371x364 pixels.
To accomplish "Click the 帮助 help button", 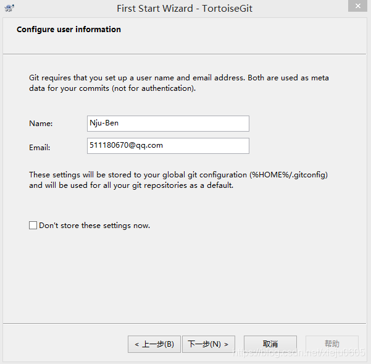I will [x=332, y=344].
